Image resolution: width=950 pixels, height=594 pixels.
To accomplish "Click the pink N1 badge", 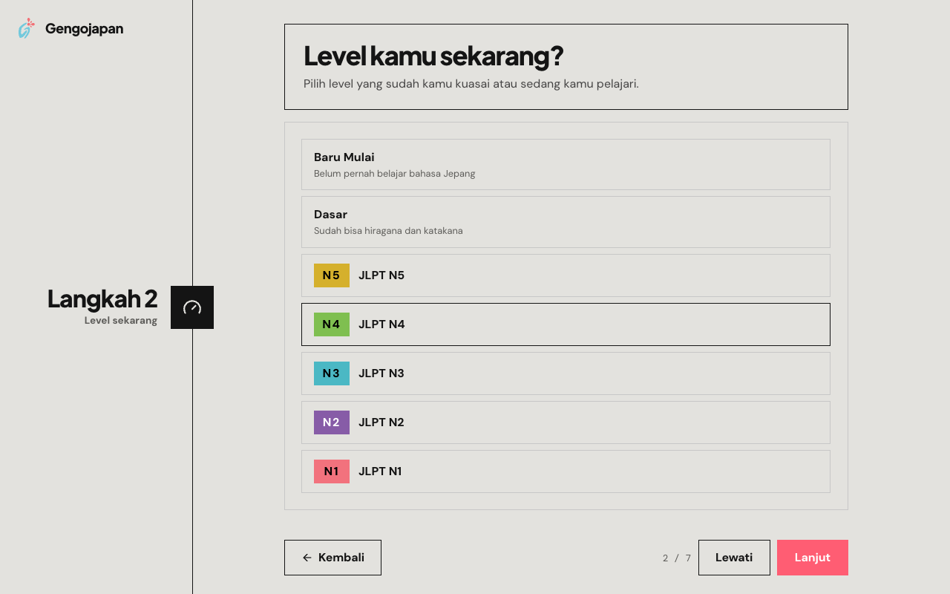I will tap(332, 471).
